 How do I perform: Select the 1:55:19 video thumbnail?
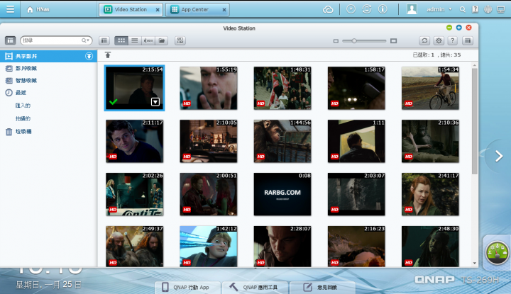pyautogui.click(x=208, y=88)
